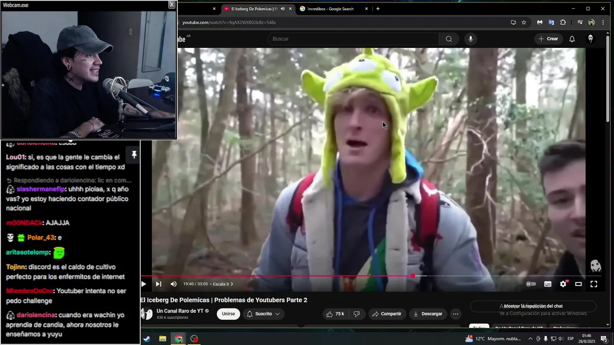Click username Lou01 in chat

(15, 157)
